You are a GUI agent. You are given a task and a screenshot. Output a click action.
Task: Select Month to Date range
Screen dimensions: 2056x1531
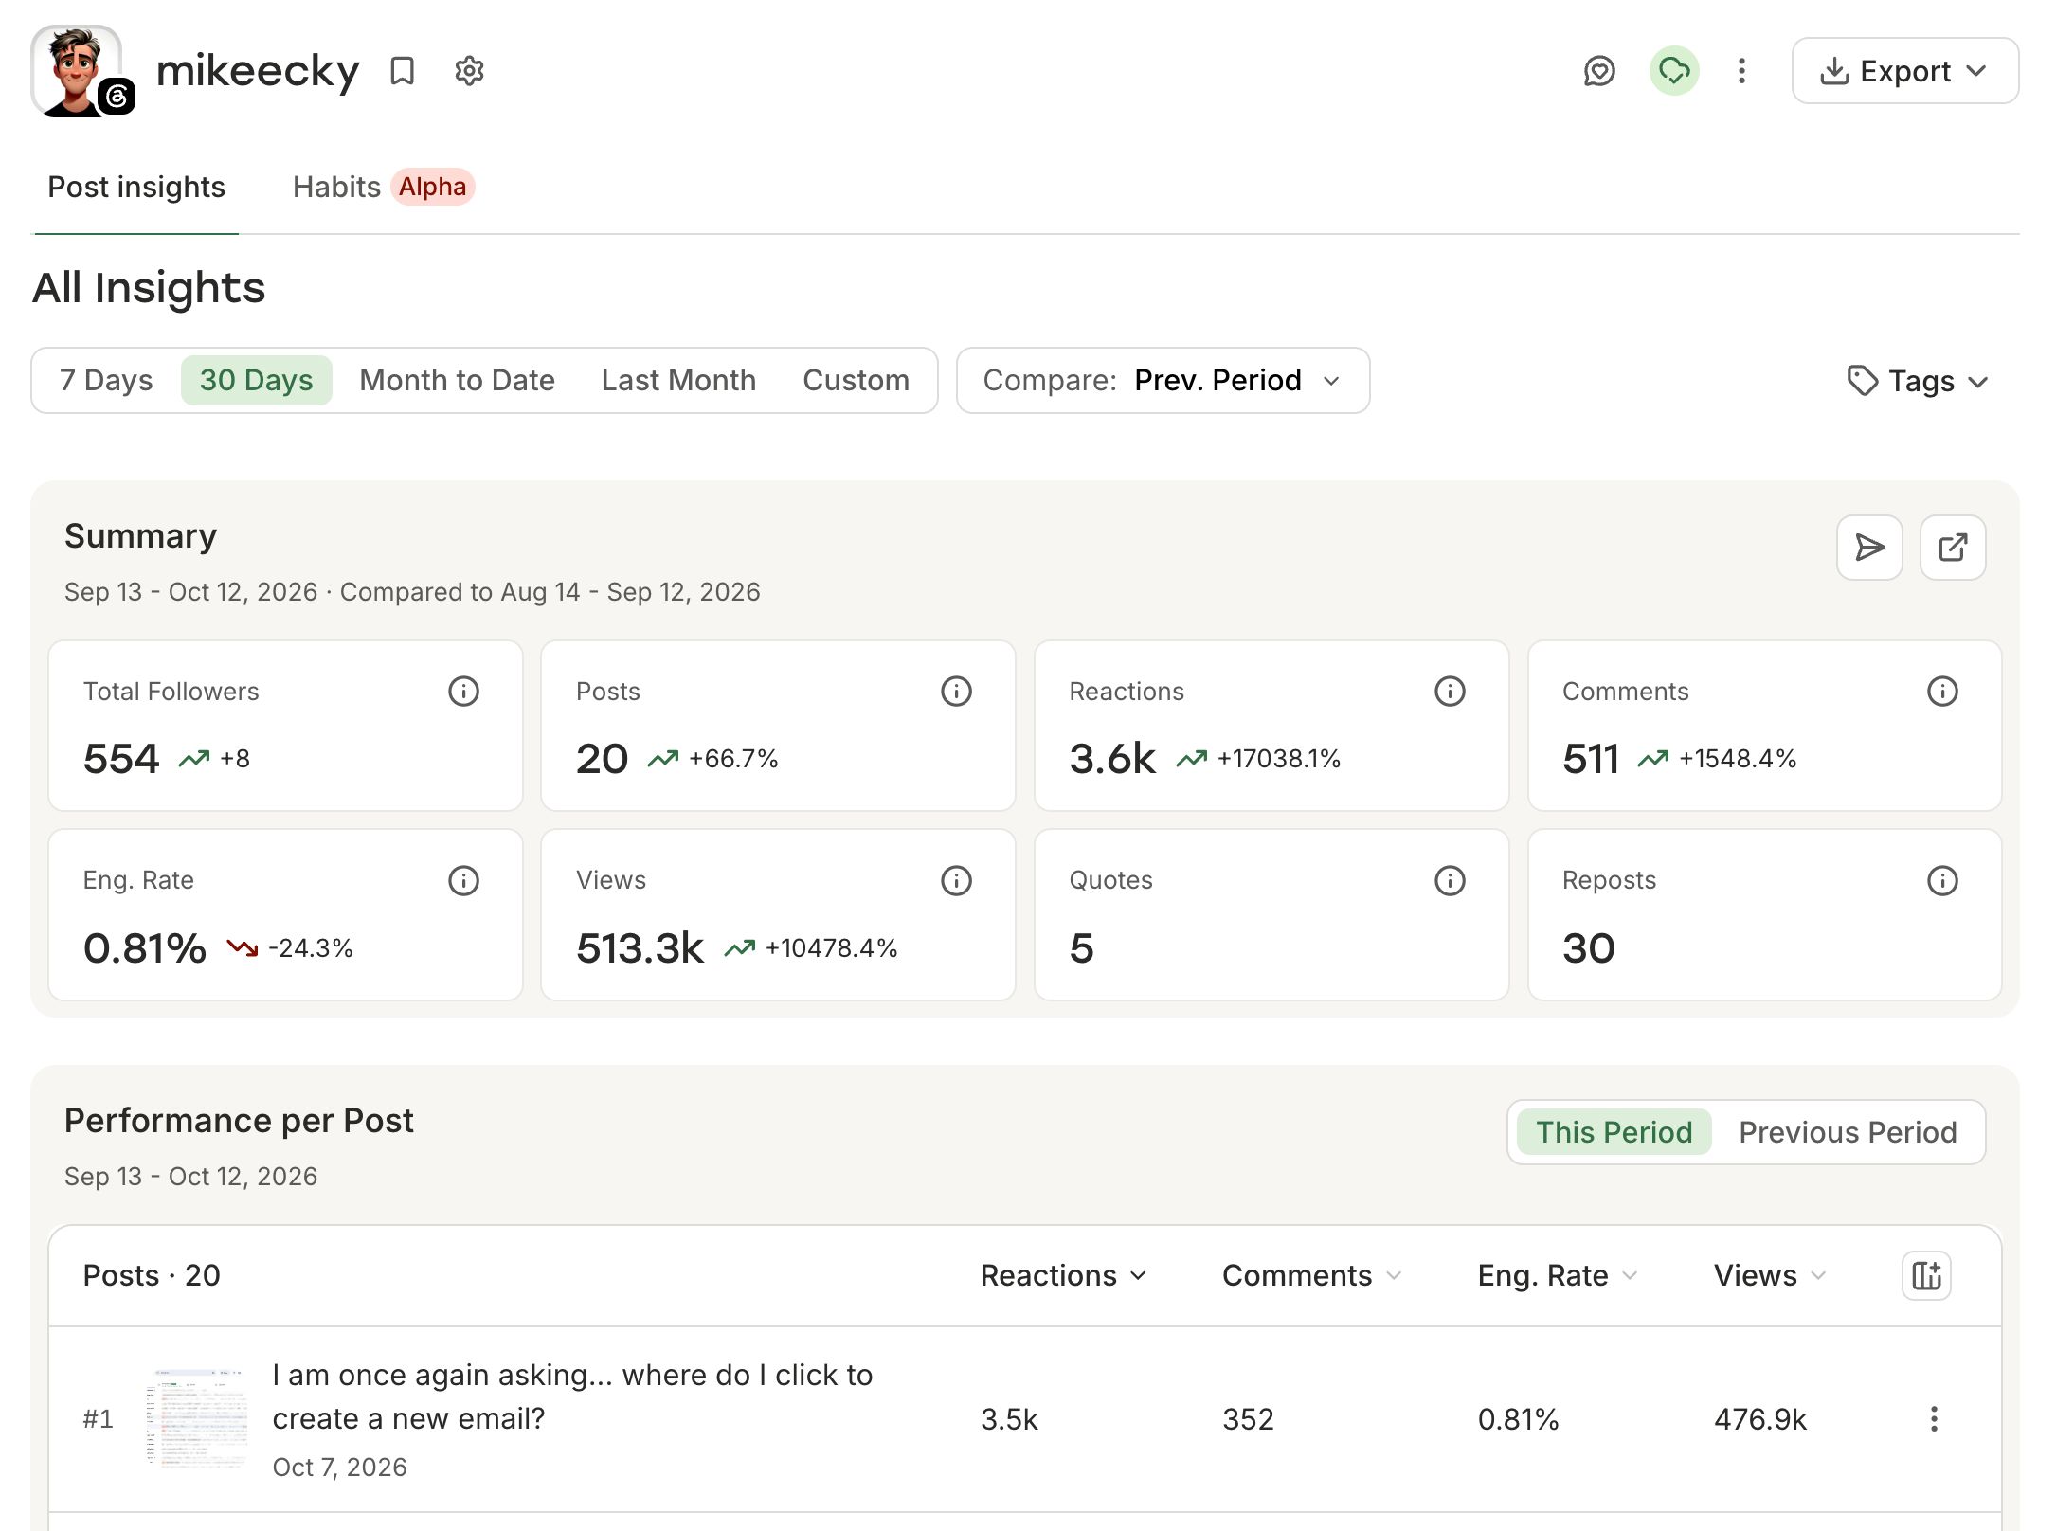click(458, 380)
